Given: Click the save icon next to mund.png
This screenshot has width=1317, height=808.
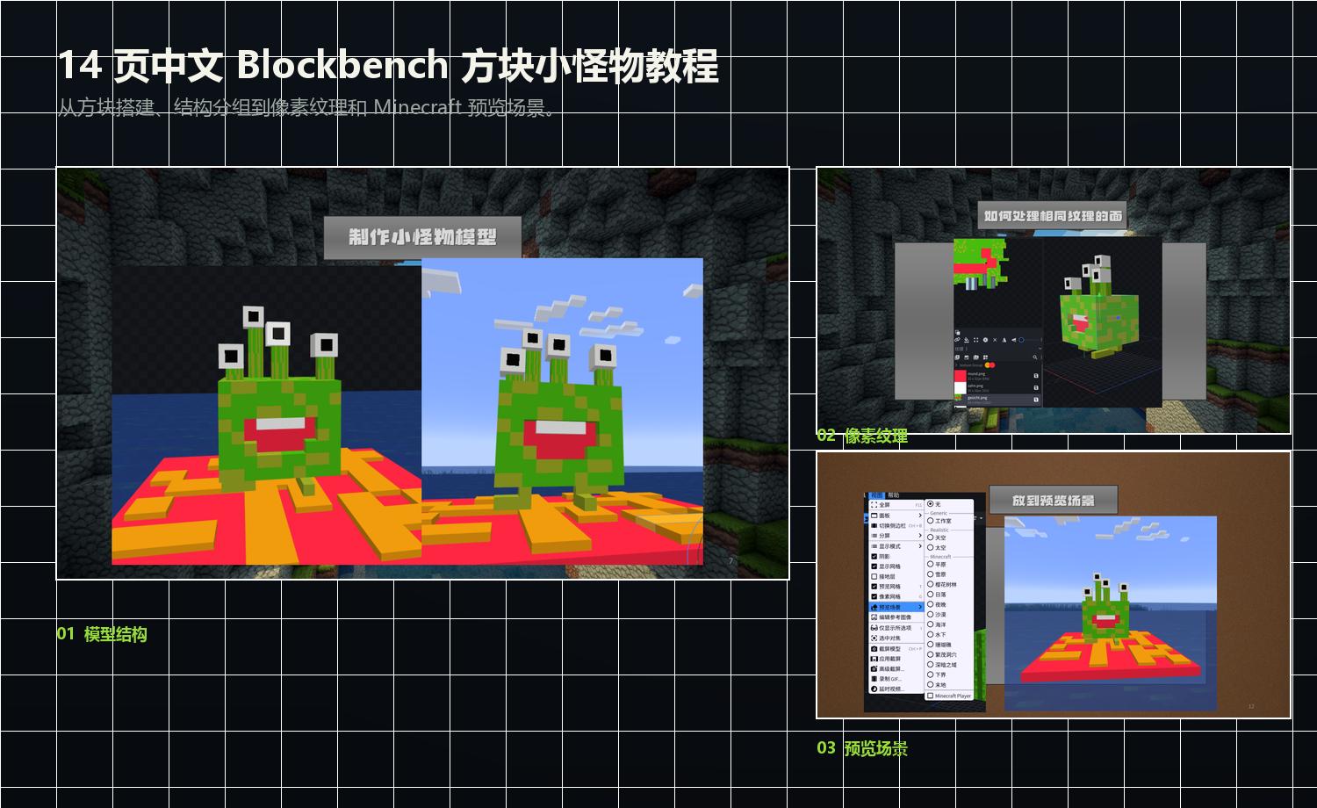Looking at the screenshot, I should pyautogui.click(x=1036, y=376).
